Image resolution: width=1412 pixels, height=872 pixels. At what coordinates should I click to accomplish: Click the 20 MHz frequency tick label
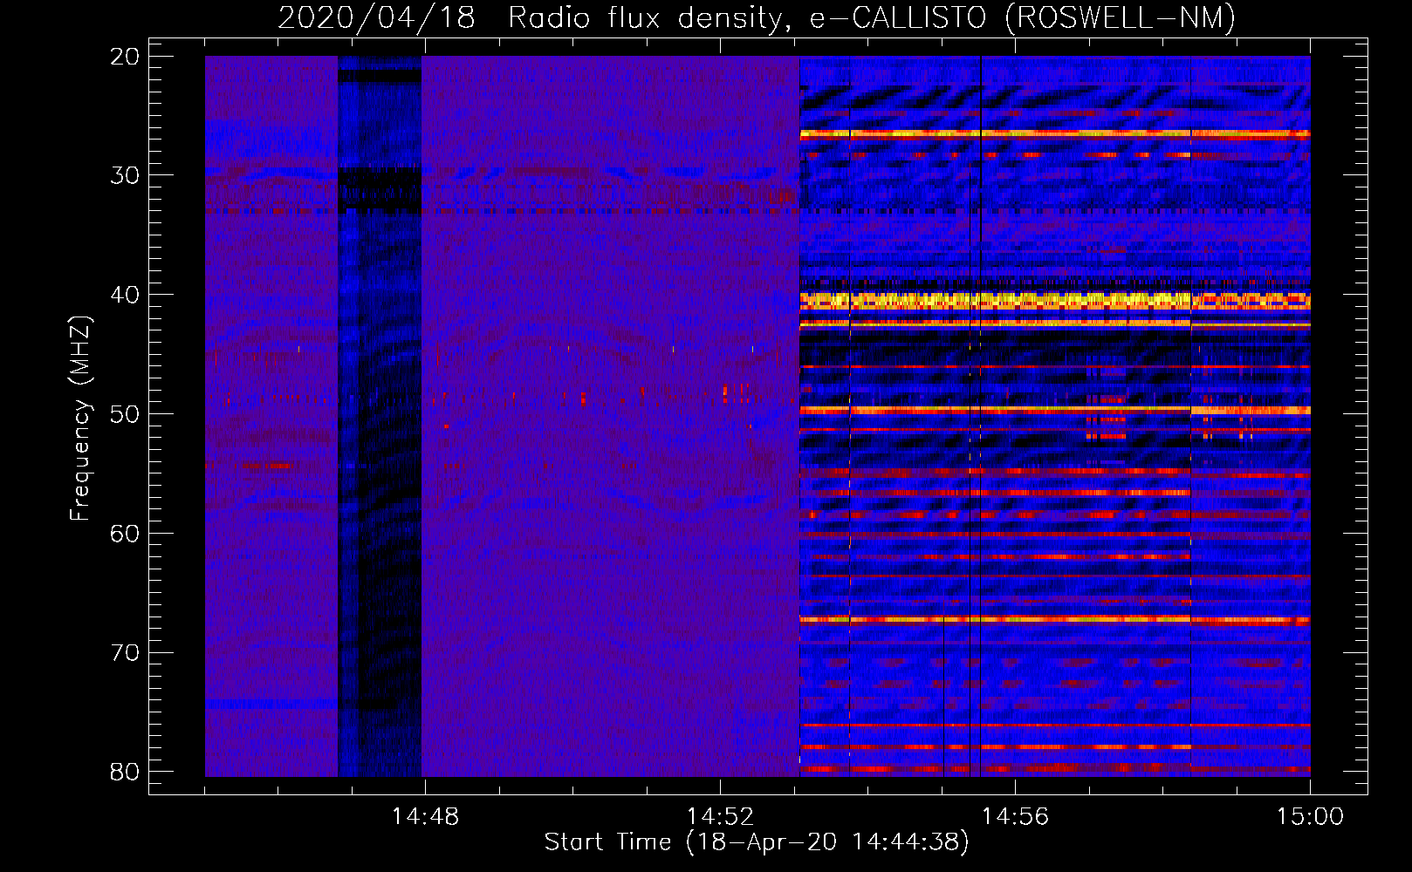(x=125, y=57)
